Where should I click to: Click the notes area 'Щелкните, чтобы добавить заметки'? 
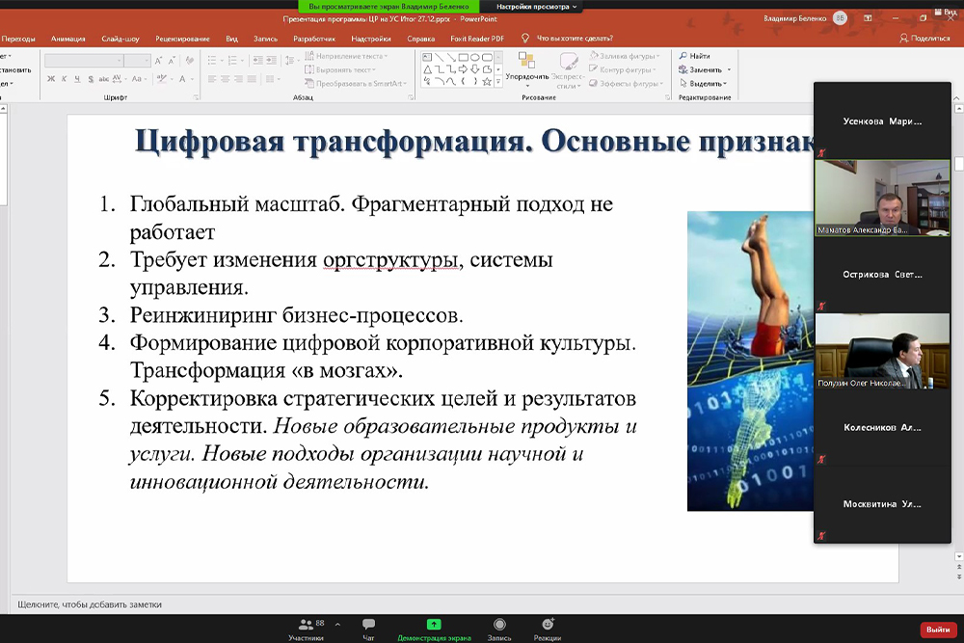(x=90, y=604)
